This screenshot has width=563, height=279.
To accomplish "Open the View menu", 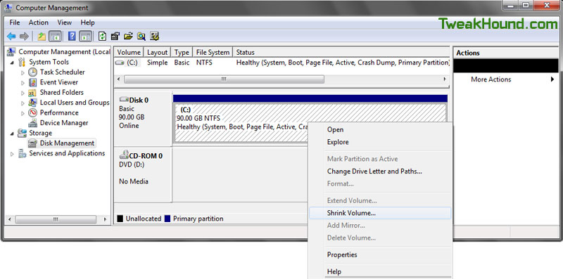I will click(x=65, y=22).
